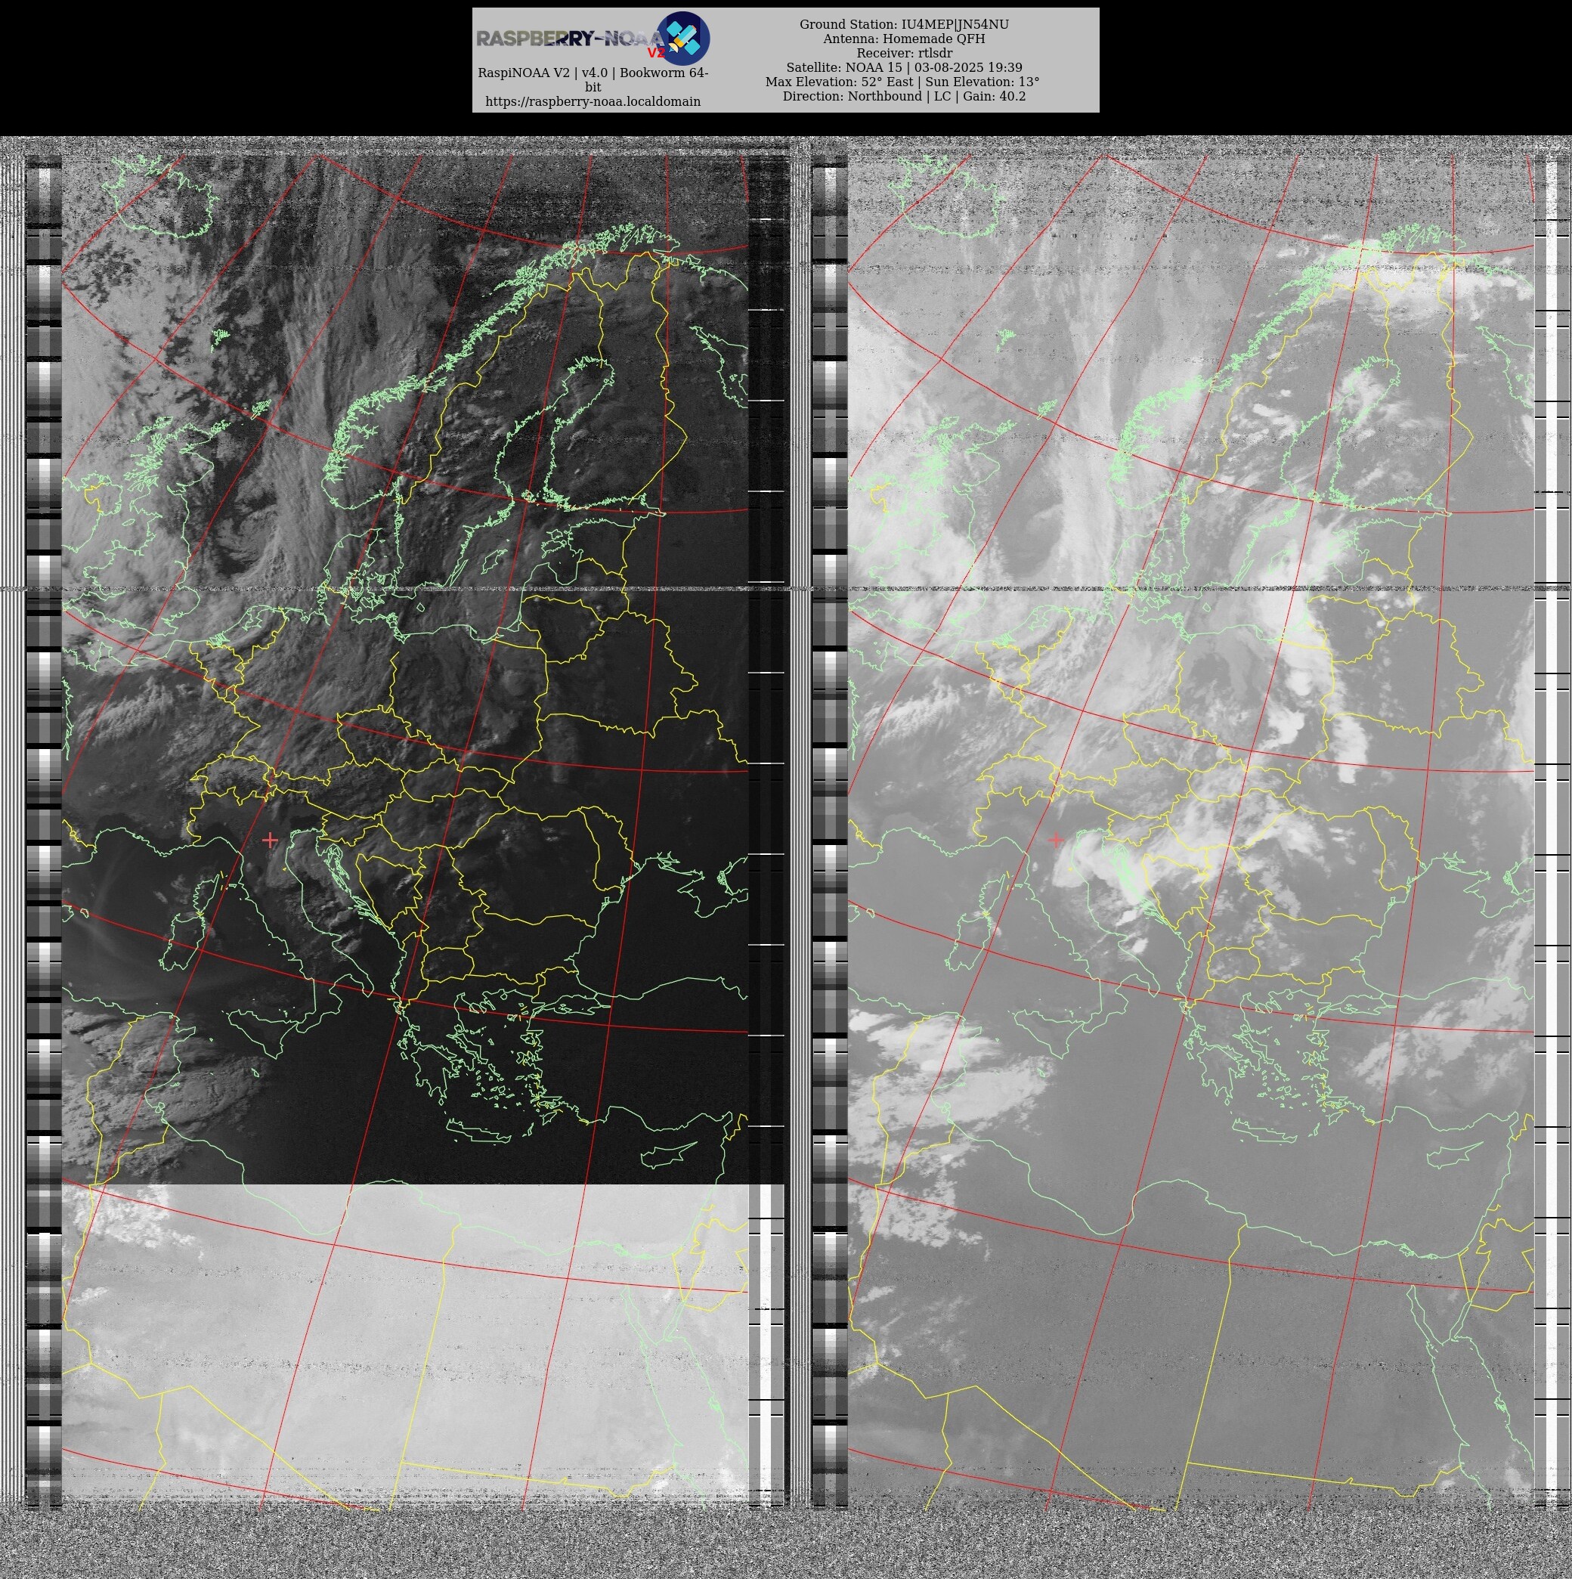Select the "RaspiNOAA V2 | v4.0 | Bookworm 64-bit" text
1572x1579 pixels.
pos(593,79)
